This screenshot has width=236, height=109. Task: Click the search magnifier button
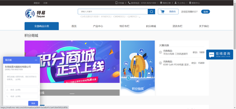point(151,12)
